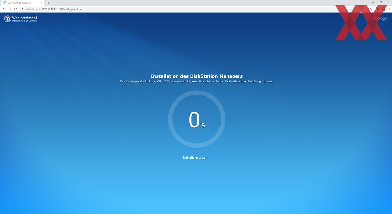Click the Web Assistant logo
This screenshot has height=214, width=392.
tap(21, 19)
